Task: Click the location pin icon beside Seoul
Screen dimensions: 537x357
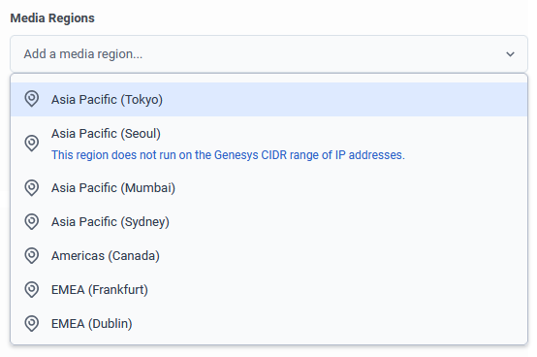Action: (32, 144)
